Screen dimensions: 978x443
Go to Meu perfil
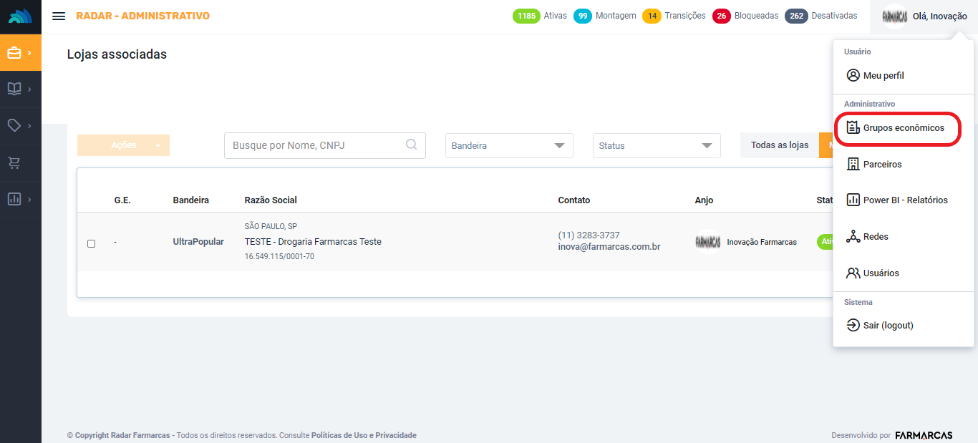(x=883, y=75)
